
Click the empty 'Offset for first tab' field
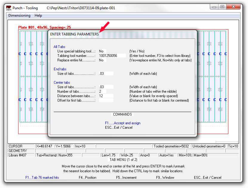click(106, 100)
